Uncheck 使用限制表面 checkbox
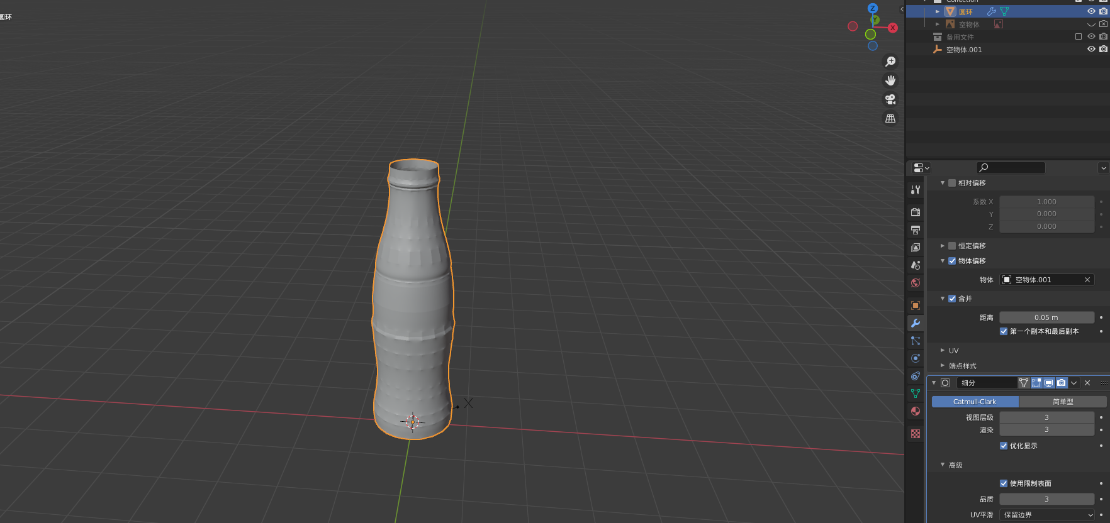1110x523 pixels. [x=1004, y=483]
